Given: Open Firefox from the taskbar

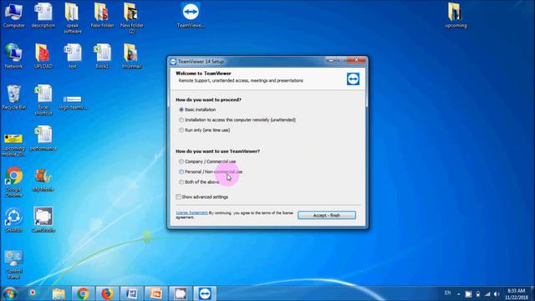Looking at the screenshot, I should tap(107, 293).
